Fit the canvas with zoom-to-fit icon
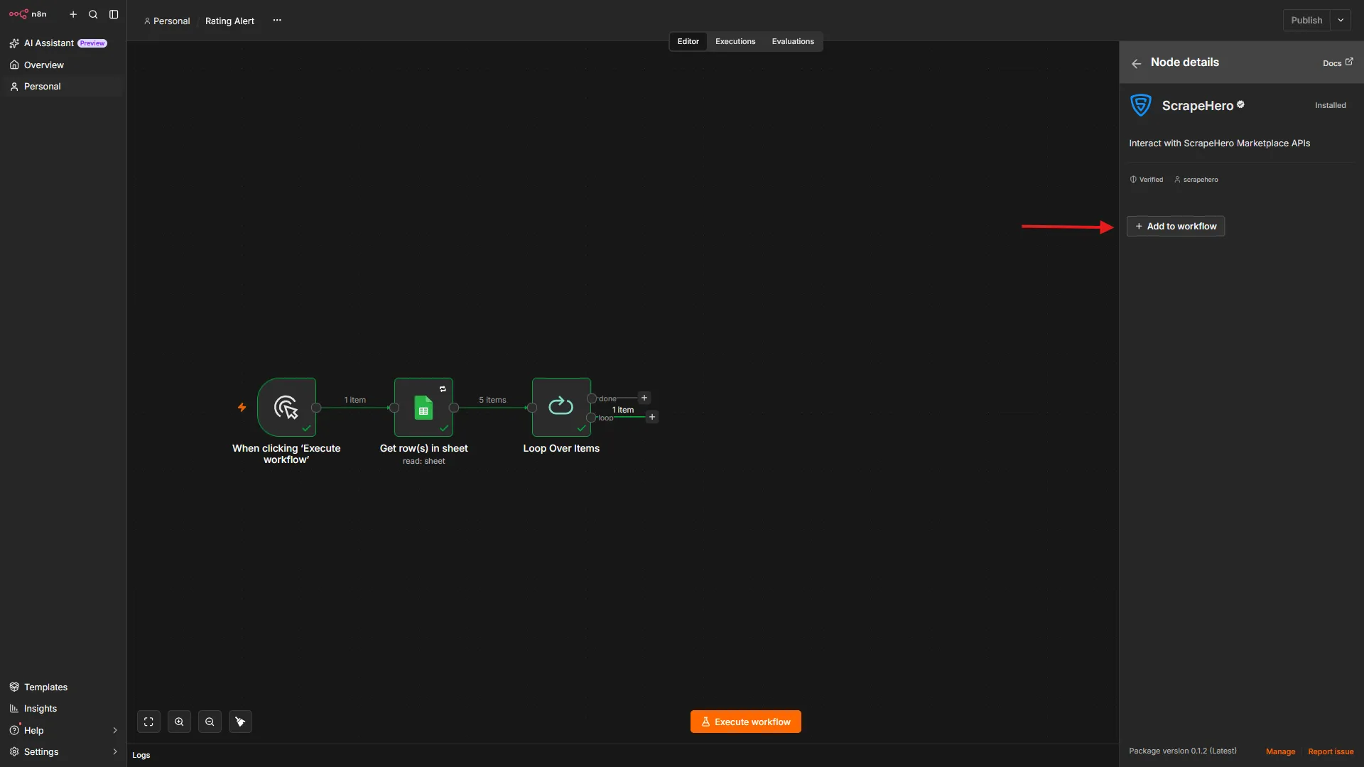 [x=148, y=722]
